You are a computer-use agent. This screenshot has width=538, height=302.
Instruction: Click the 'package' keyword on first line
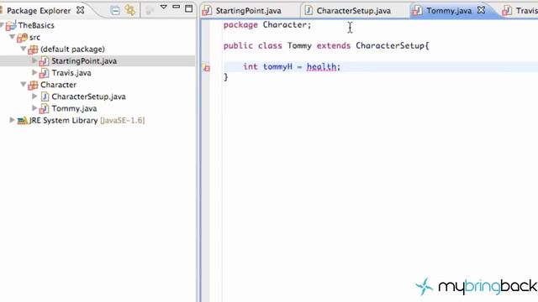coord(240,25)
